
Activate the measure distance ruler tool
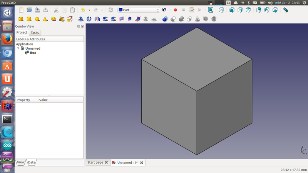(x=285, y=10)
